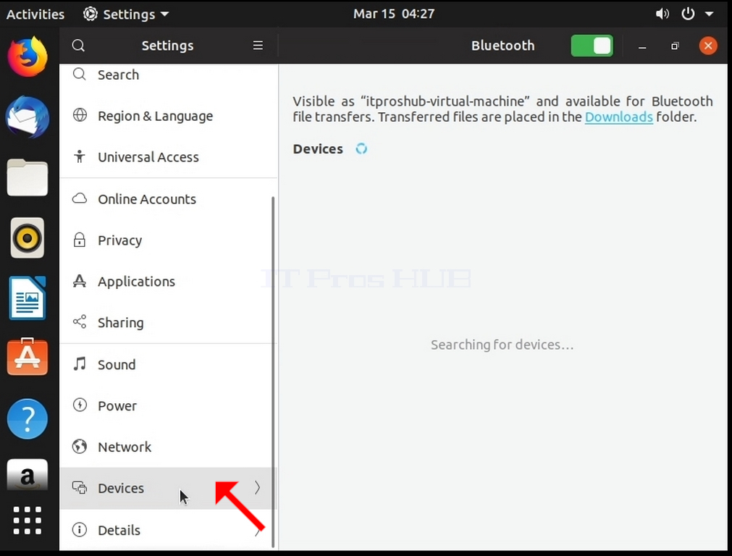Click the Downloads folder link

click(x=618, y=117)
